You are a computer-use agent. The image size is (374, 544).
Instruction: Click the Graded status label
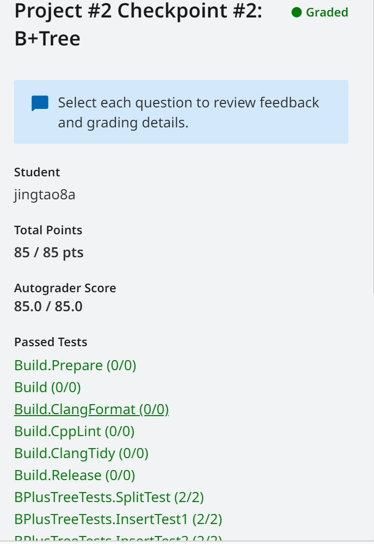327,12
